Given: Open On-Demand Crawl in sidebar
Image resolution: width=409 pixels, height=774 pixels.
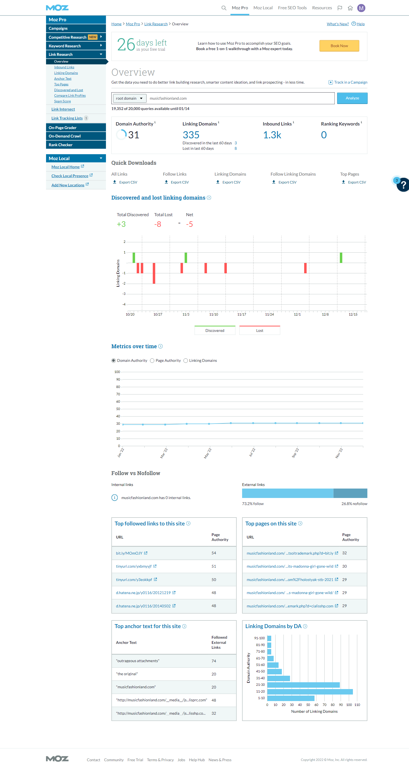Looking at the screenshot, I should (76, 136).
